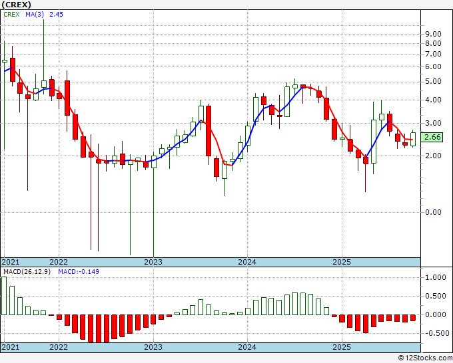Click 2025 on the price chart timeline
Viewport: 453px width, 363px height.
[x=342, y=262]
